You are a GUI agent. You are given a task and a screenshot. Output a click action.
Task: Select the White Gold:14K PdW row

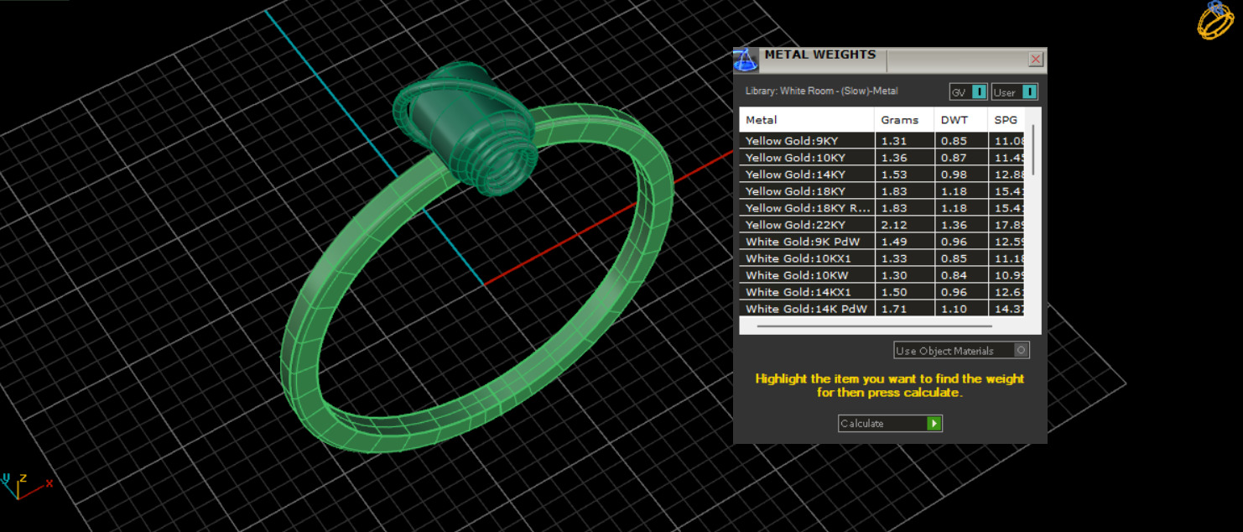click(882, 308)
